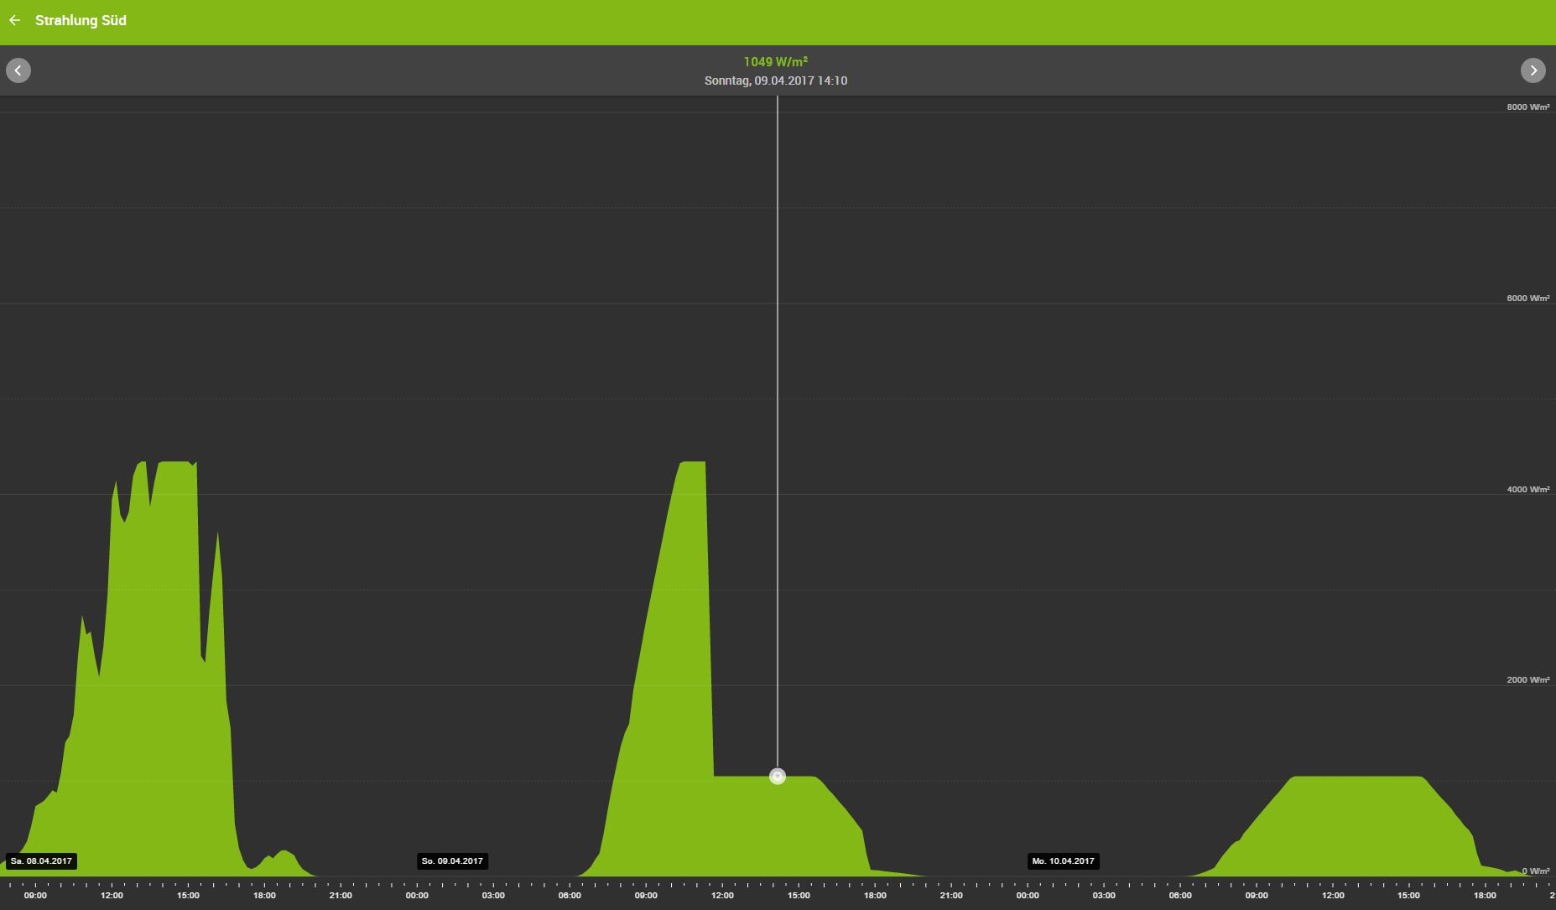Click the first 12:00 tick on time axis
This screenshot has width=1556, height=910.
[112, 895]
